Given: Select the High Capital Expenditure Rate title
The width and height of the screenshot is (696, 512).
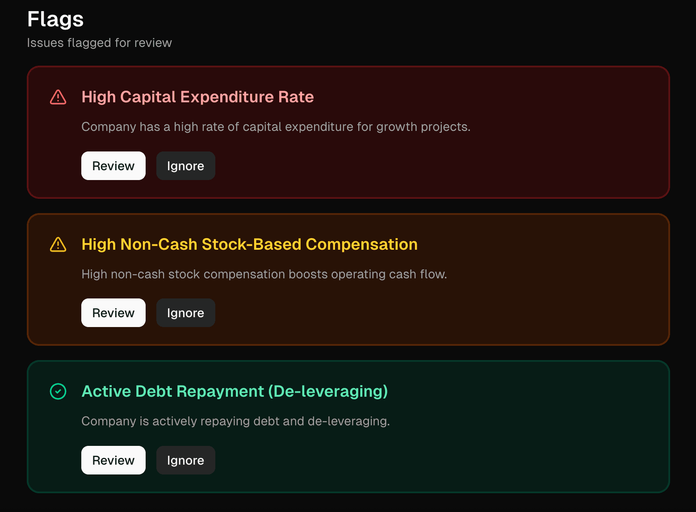Looking at the screenshot, I should 197,97.
